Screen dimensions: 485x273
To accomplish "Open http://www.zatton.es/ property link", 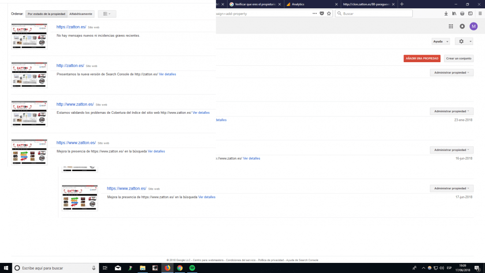I will tap(75, 105).
